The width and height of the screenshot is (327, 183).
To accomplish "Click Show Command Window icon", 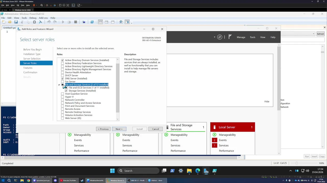I will [x=121, y=22].
